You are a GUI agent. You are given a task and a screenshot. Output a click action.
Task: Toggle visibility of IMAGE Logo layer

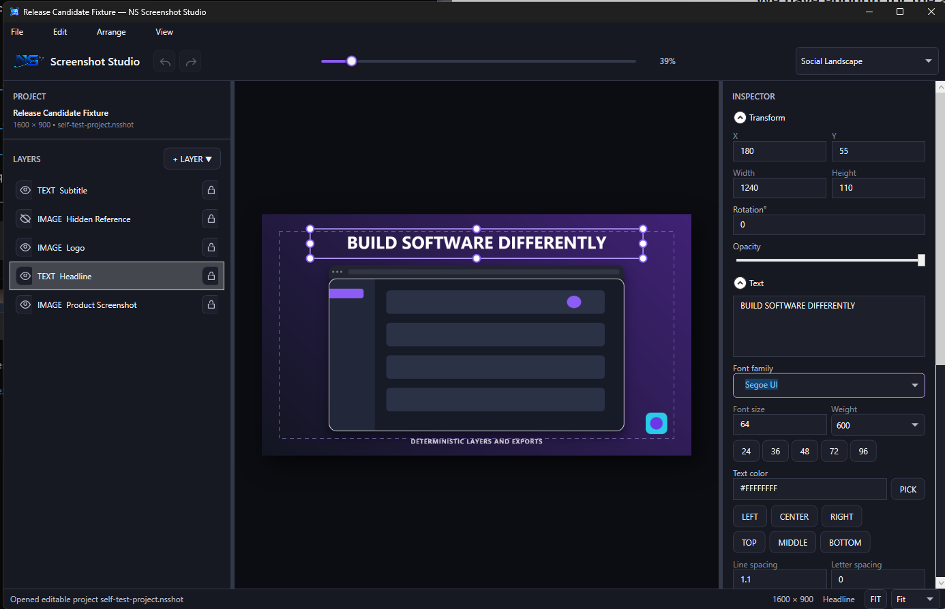click(x=25, y=247)
